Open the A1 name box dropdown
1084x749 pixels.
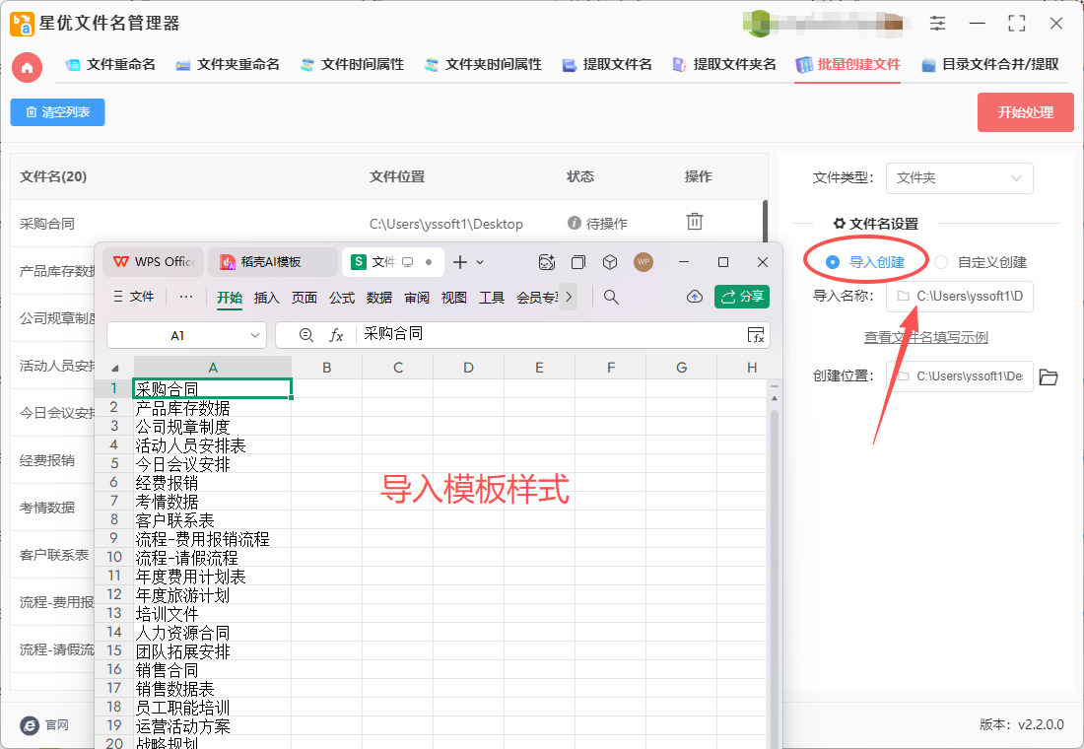tap(255, 335)
